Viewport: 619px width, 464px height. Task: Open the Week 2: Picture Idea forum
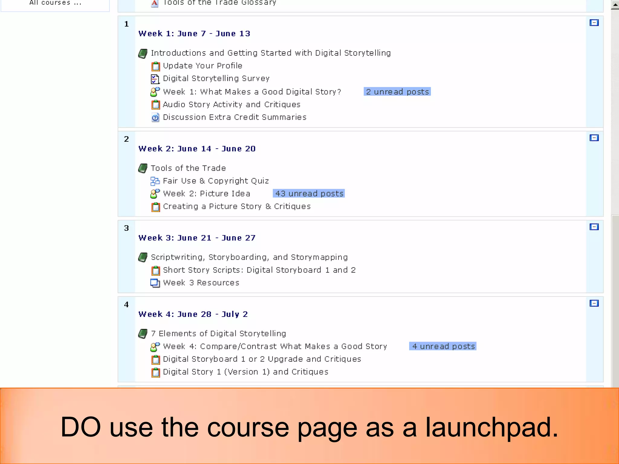tap(206, 194)
